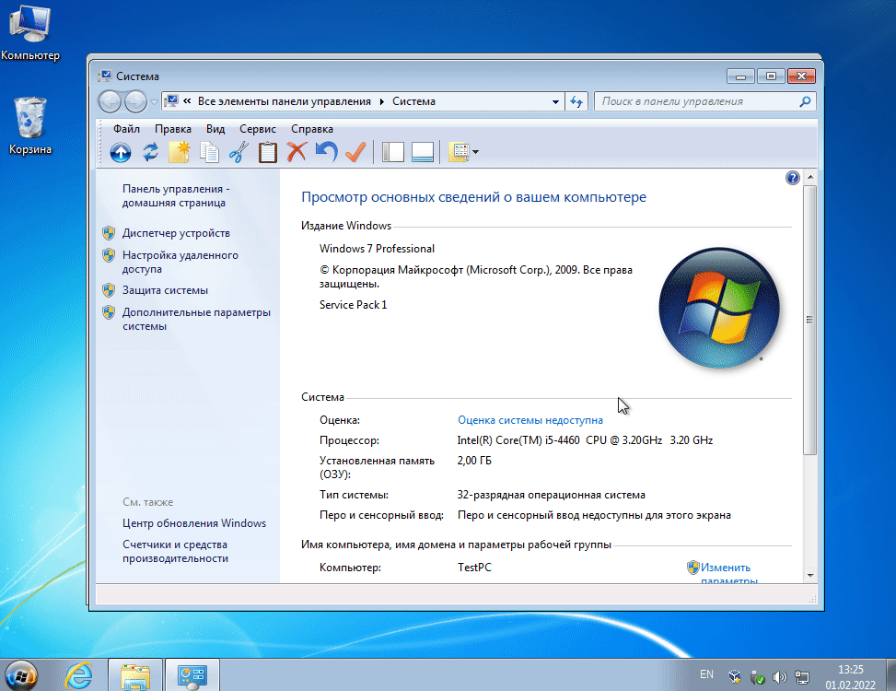Launch Internet Explorer from taskbar
Image resolution: width=896 pixels, height=691 pixels.
78,675
